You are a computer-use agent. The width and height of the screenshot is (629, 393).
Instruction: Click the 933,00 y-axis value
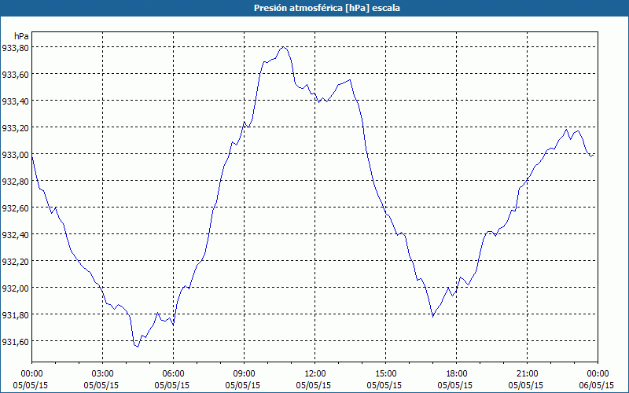[x=15, y=154]
